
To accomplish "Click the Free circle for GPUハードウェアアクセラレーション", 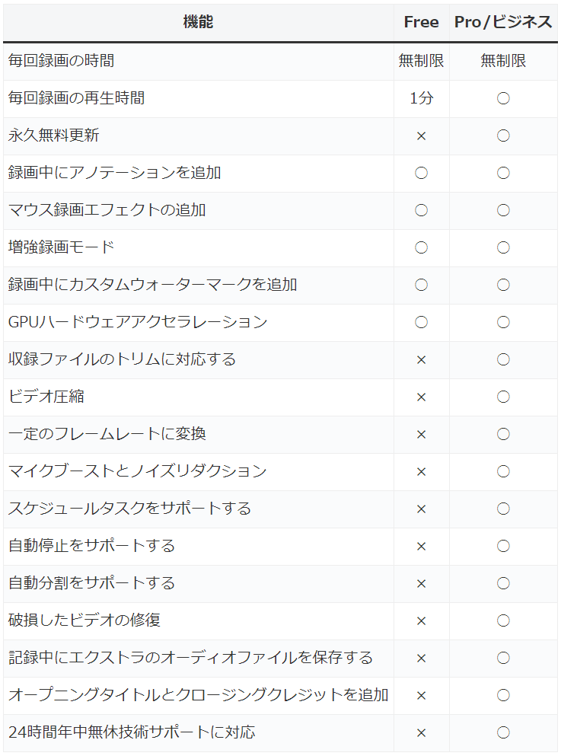I will [x=421, y=322].
